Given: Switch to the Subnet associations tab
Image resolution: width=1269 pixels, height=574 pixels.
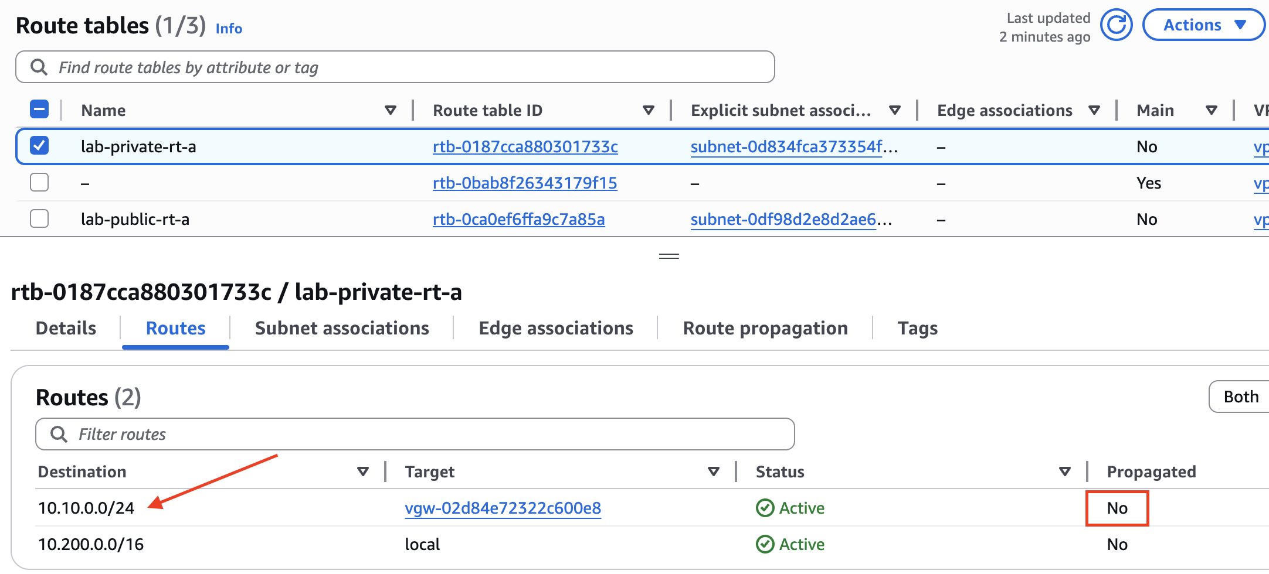Looking at the screenshot, I should tap(342, 328).
